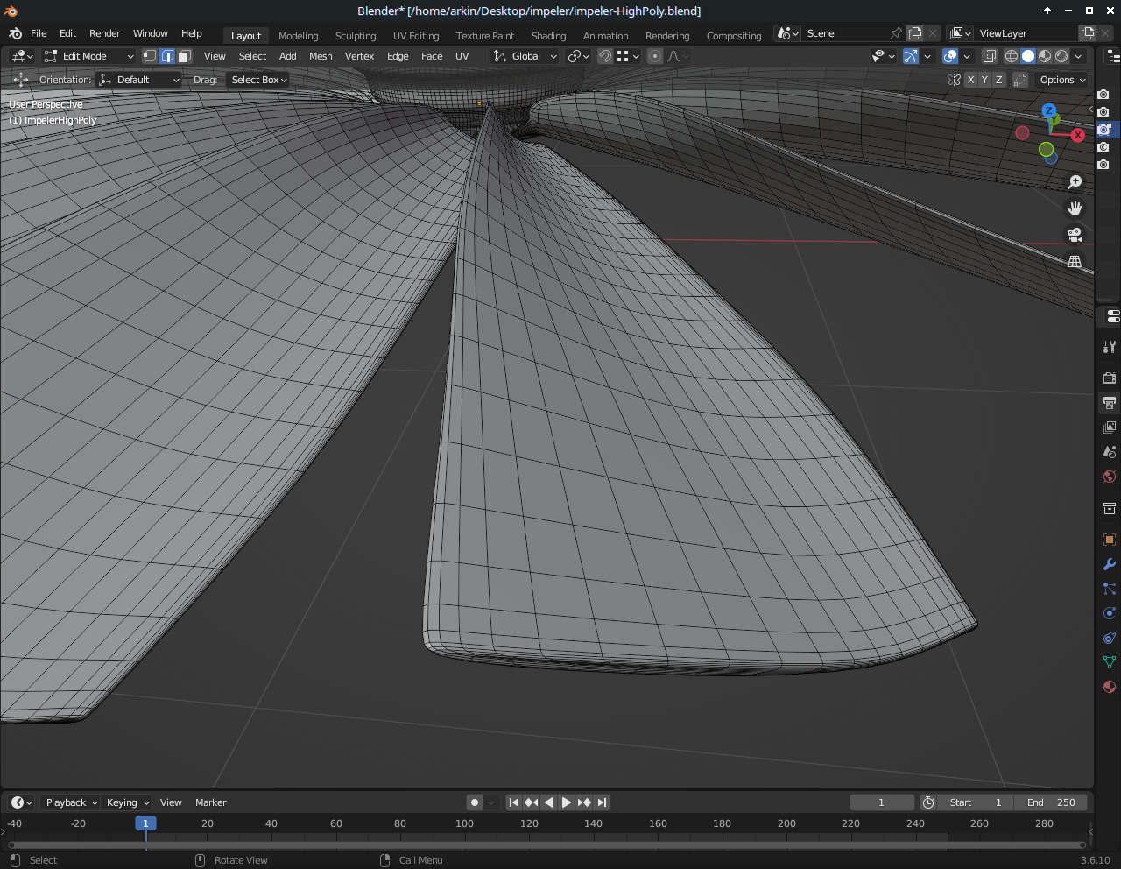Open the Object Data mesh properties tab
The image size is (1121, 869).
(1109, 662)
